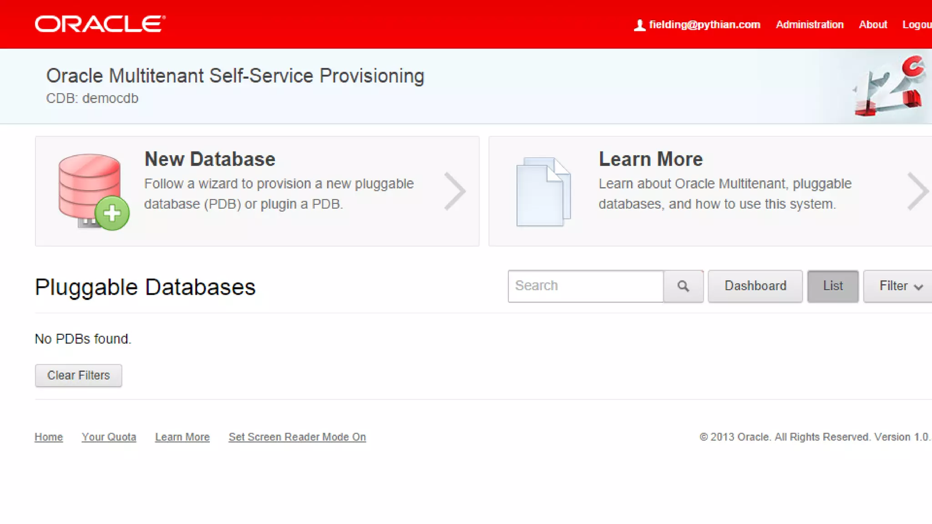This screenshot has width=932, height=524.
Task: Click the user profile icon by email
Action: pyautogui.click(x=639, y=25)
